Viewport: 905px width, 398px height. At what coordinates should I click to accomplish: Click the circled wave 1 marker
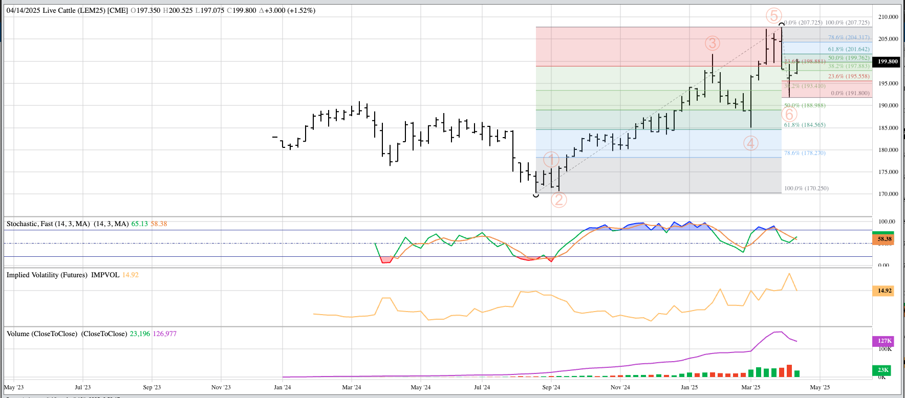(551, 160)
